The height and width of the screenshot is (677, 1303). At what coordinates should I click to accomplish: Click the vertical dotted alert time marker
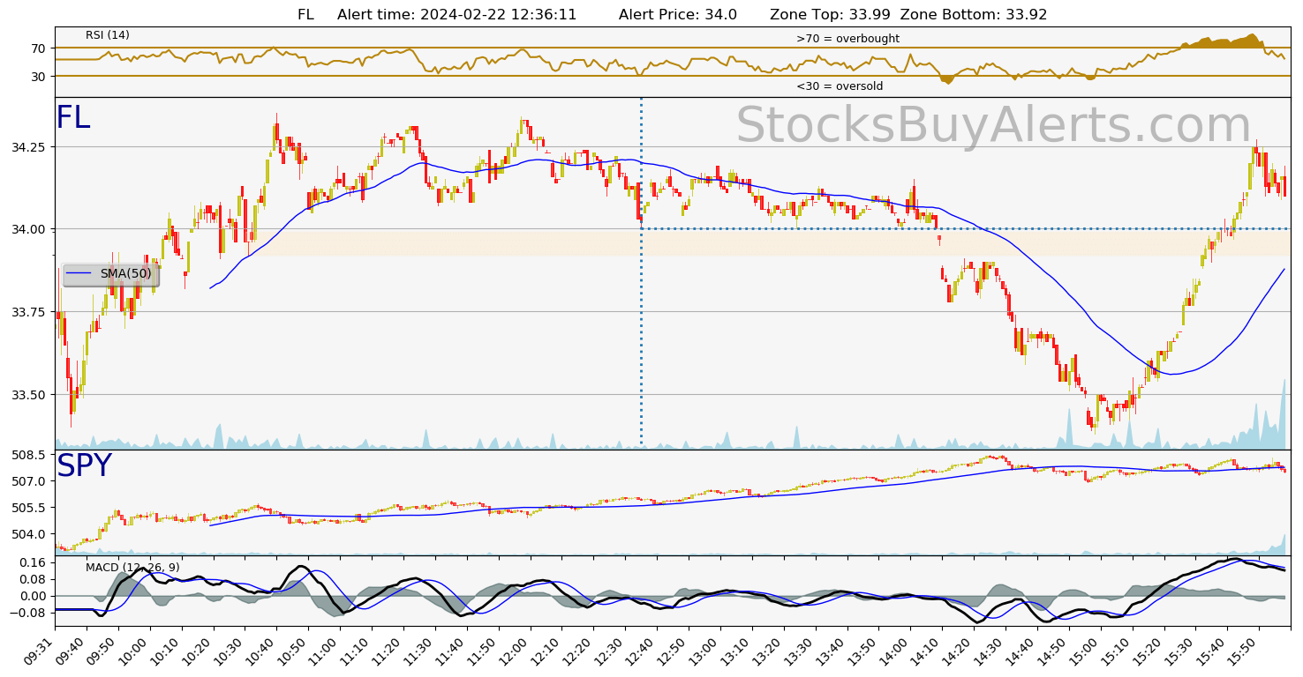point(641,273)
